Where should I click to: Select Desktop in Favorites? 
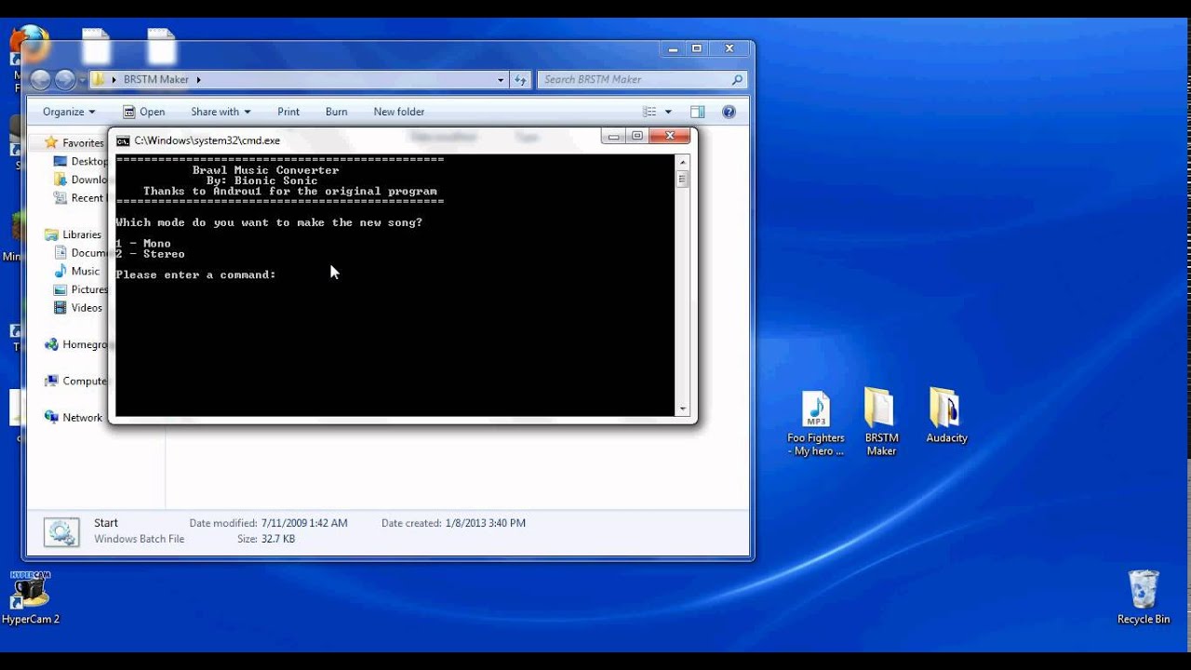[80, 161]
